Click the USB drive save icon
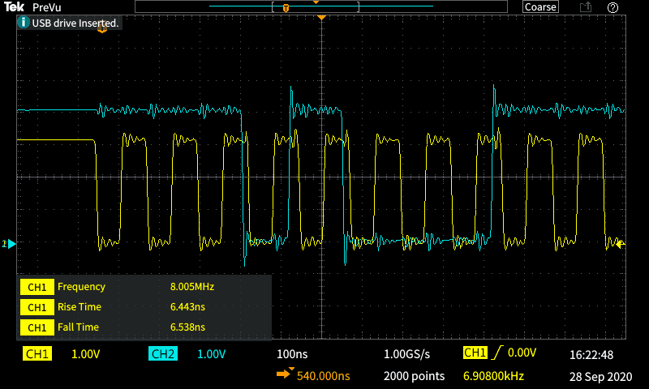 pyautogui.click(x=586, y=7)
